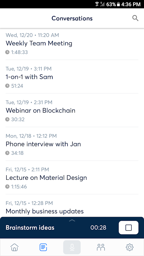The height and width of the screenshot is (256, 144).
Task: Tap the clock icon beside 51:24
Action: tap(7, 86)
